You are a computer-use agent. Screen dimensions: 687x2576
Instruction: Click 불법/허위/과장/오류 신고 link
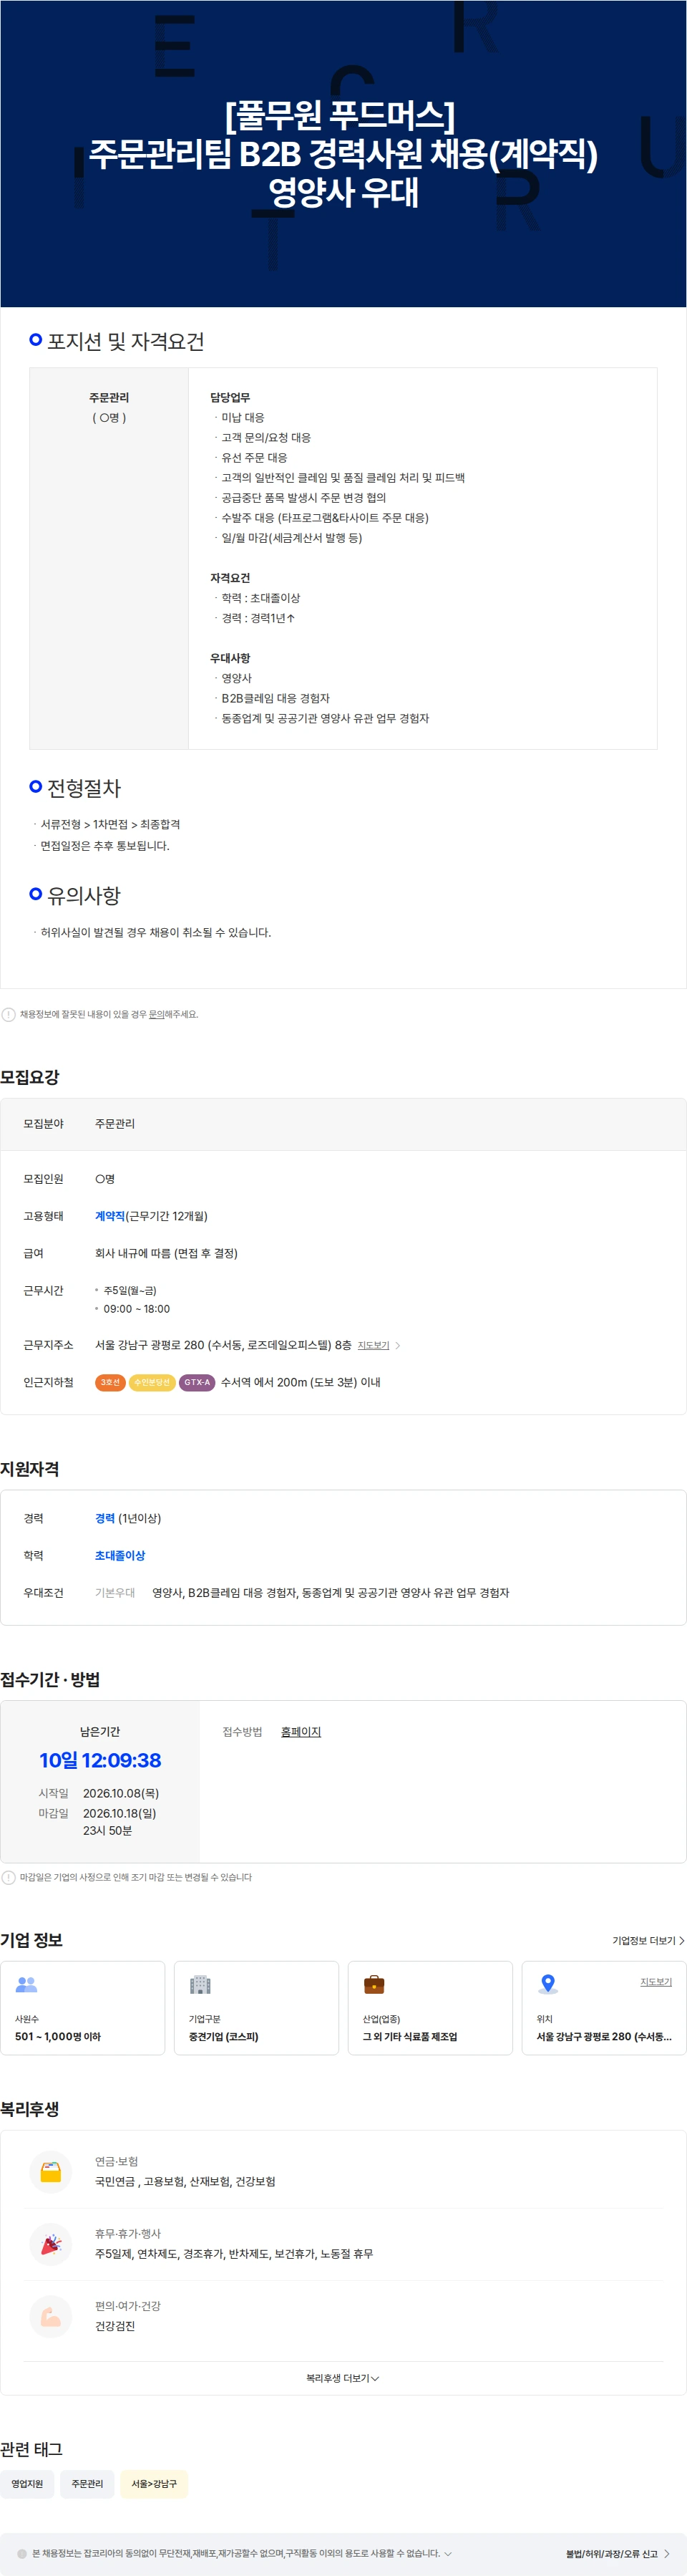coord(611,2554)
